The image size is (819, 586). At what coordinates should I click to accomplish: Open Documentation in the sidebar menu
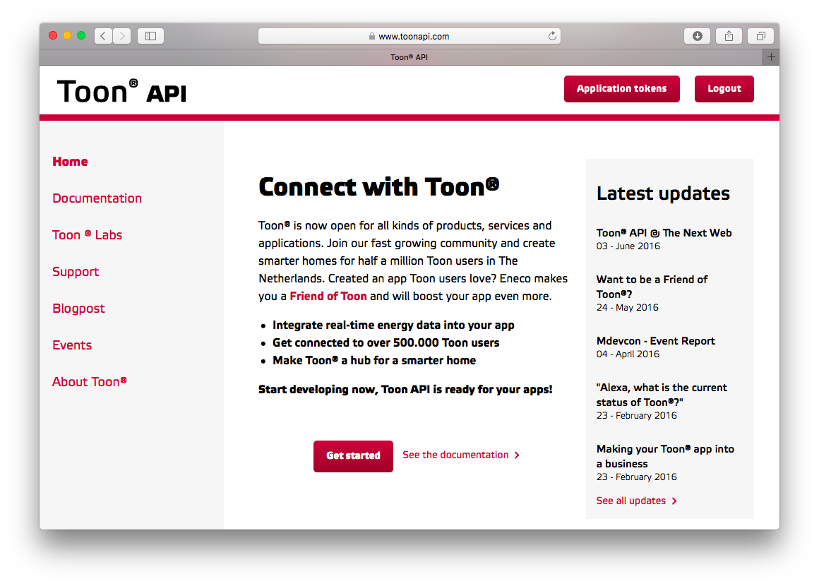click(x=97, y=198)
